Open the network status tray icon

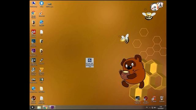click(153, 108)
